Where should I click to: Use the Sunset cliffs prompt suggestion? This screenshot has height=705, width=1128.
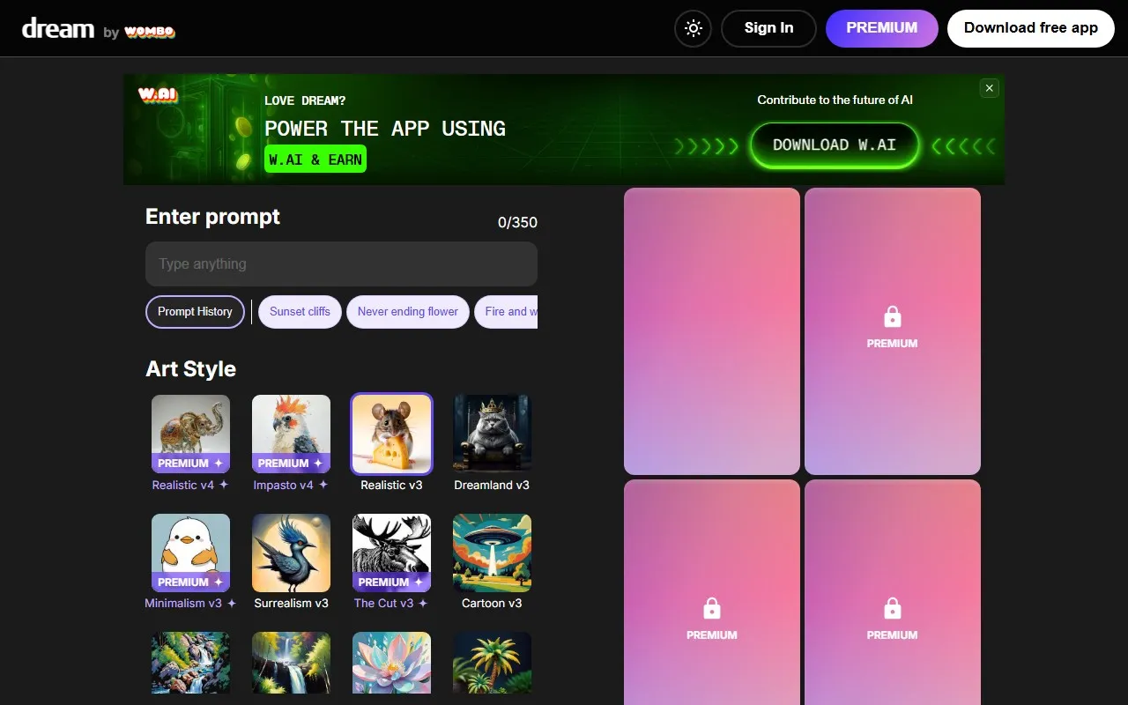click(300, 312)
